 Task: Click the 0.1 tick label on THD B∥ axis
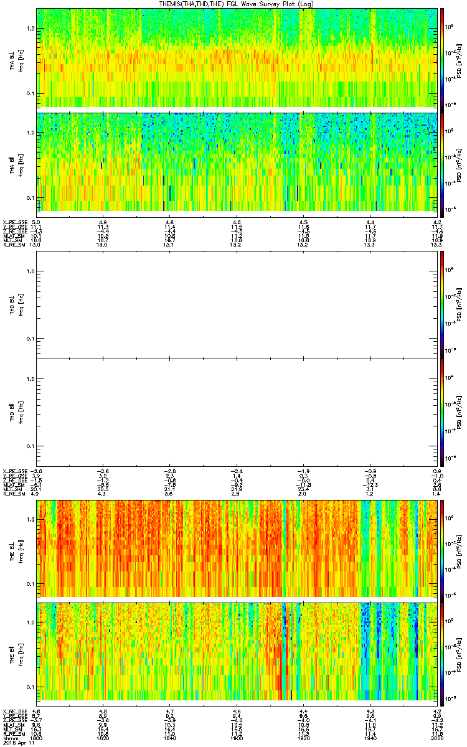[x=31, y=447]
